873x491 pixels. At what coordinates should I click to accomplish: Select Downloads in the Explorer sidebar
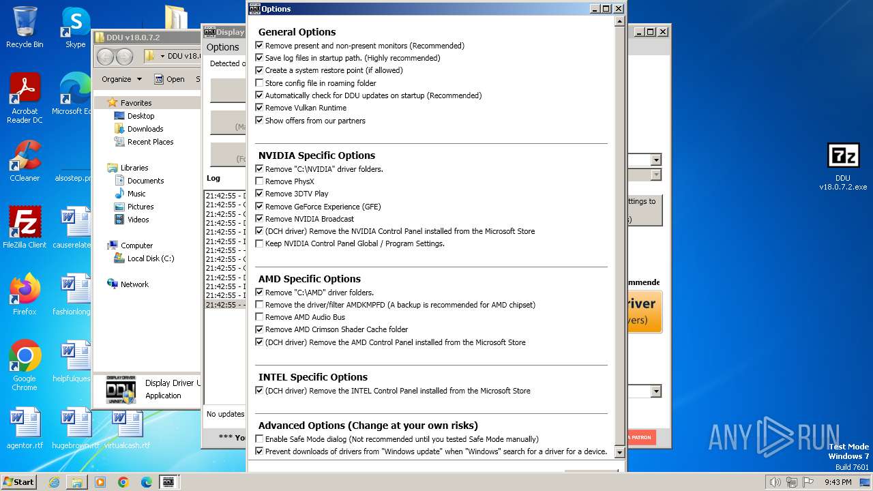(x=145, y=129)
